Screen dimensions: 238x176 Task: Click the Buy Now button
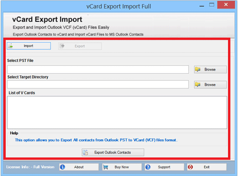point(122,167)
